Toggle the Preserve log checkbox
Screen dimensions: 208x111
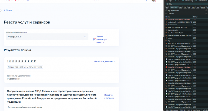point(183,1)
